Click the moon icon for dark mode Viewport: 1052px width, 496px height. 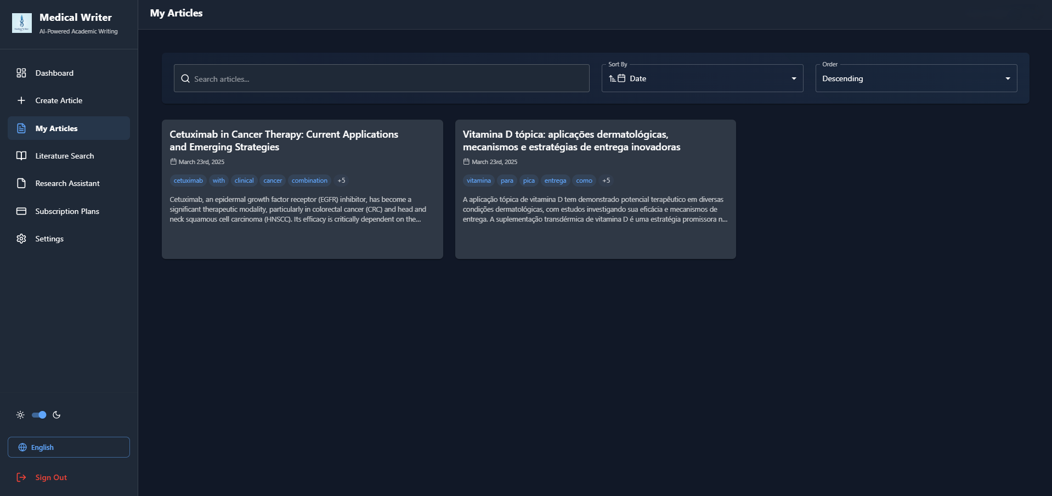coord(56,415)
